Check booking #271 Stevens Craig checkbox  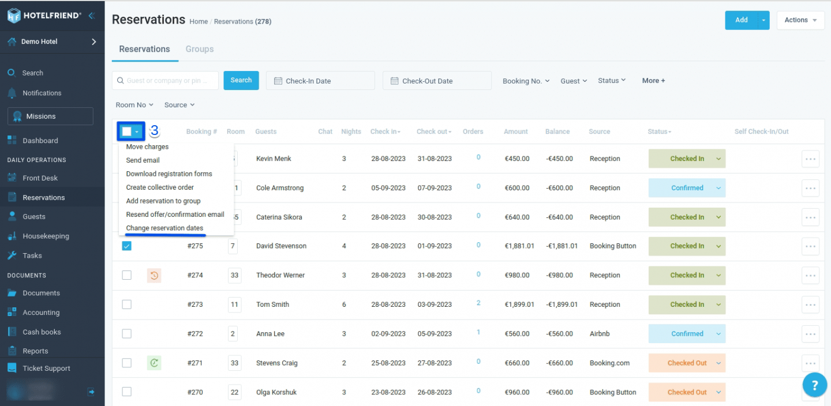click(x=126, y=363)
